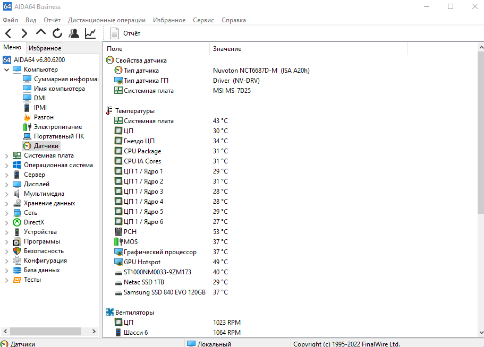Click the База данных database icon
484x347 pixels.
[x=17, y=270]
